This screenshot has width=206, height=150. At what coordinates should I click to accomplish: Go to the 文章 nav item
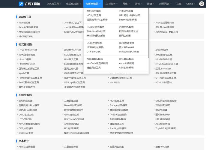(179, 4)
